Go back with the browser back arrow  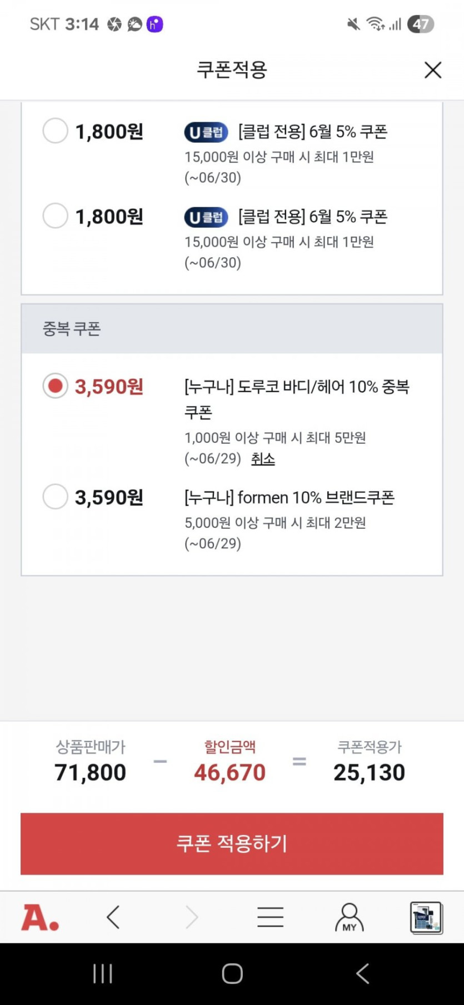tap(113, 917)
